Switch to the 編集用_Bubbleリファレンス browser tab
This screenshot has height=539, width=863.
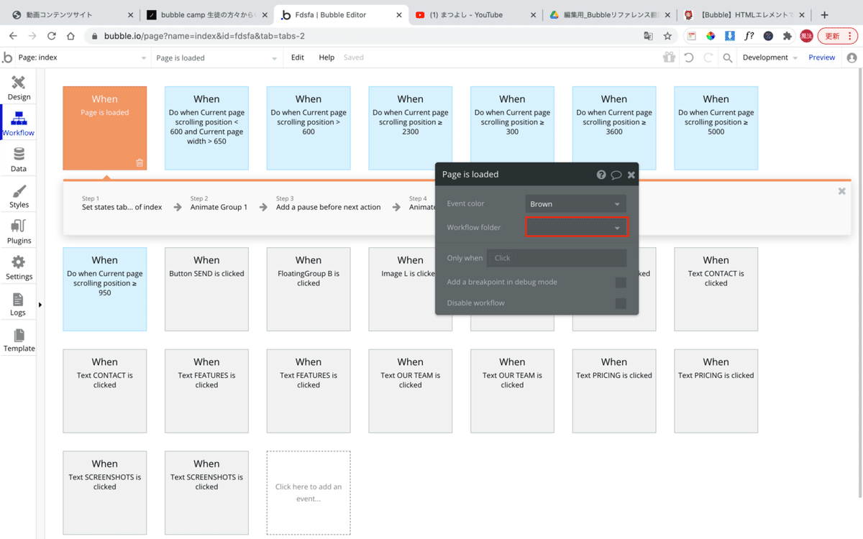[610, 14]
